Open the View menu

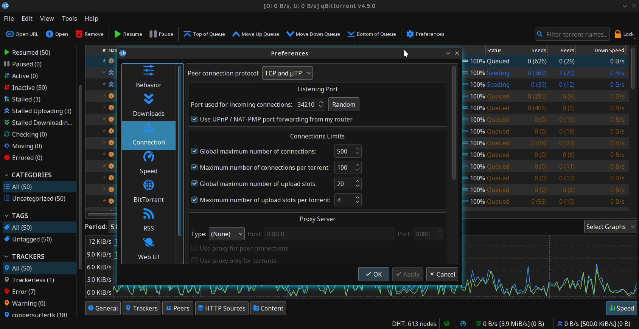(x=47, y=18)
